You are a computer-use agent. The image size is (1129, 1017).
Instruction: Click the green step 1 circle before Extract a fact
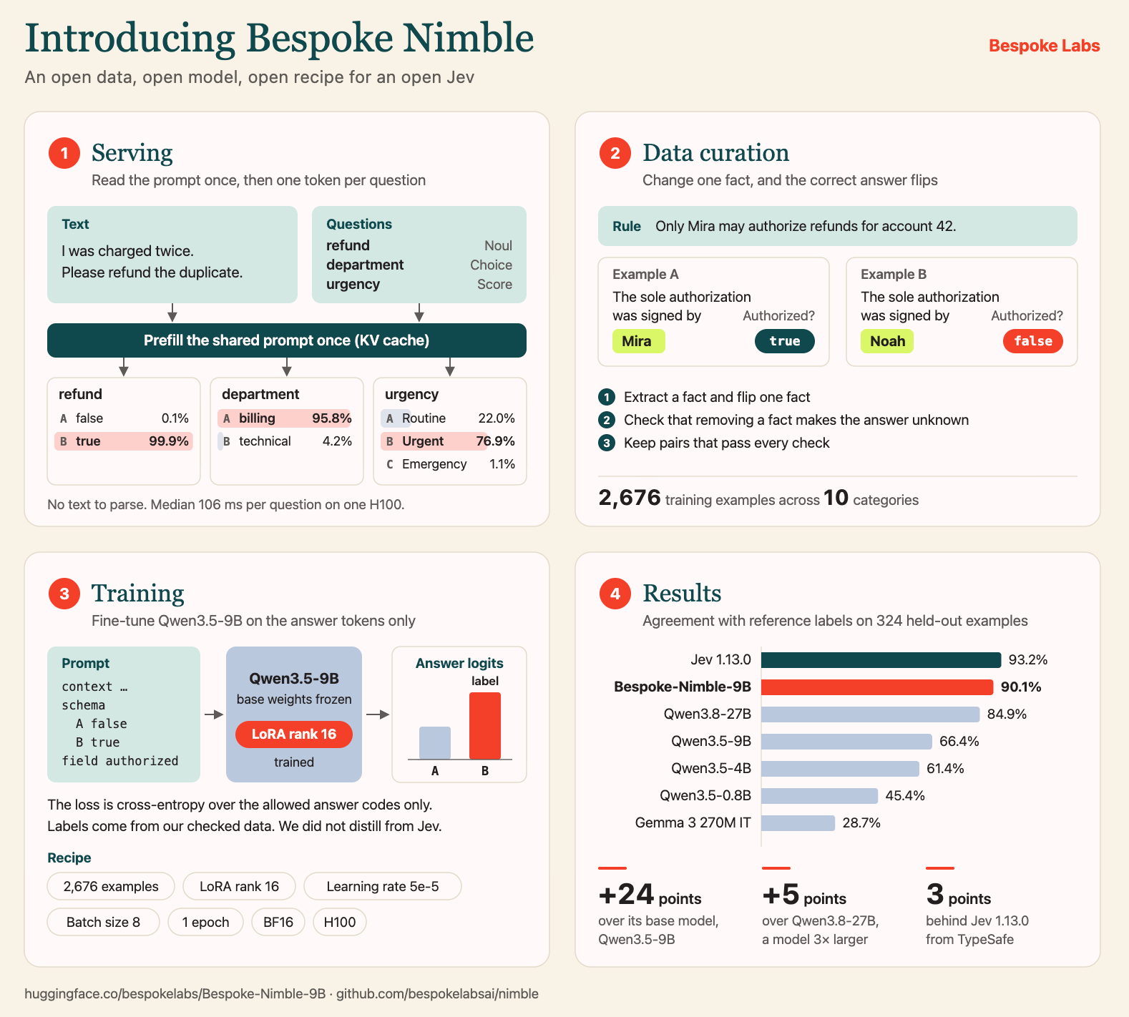pyautogui.click(x=607, y=397)
